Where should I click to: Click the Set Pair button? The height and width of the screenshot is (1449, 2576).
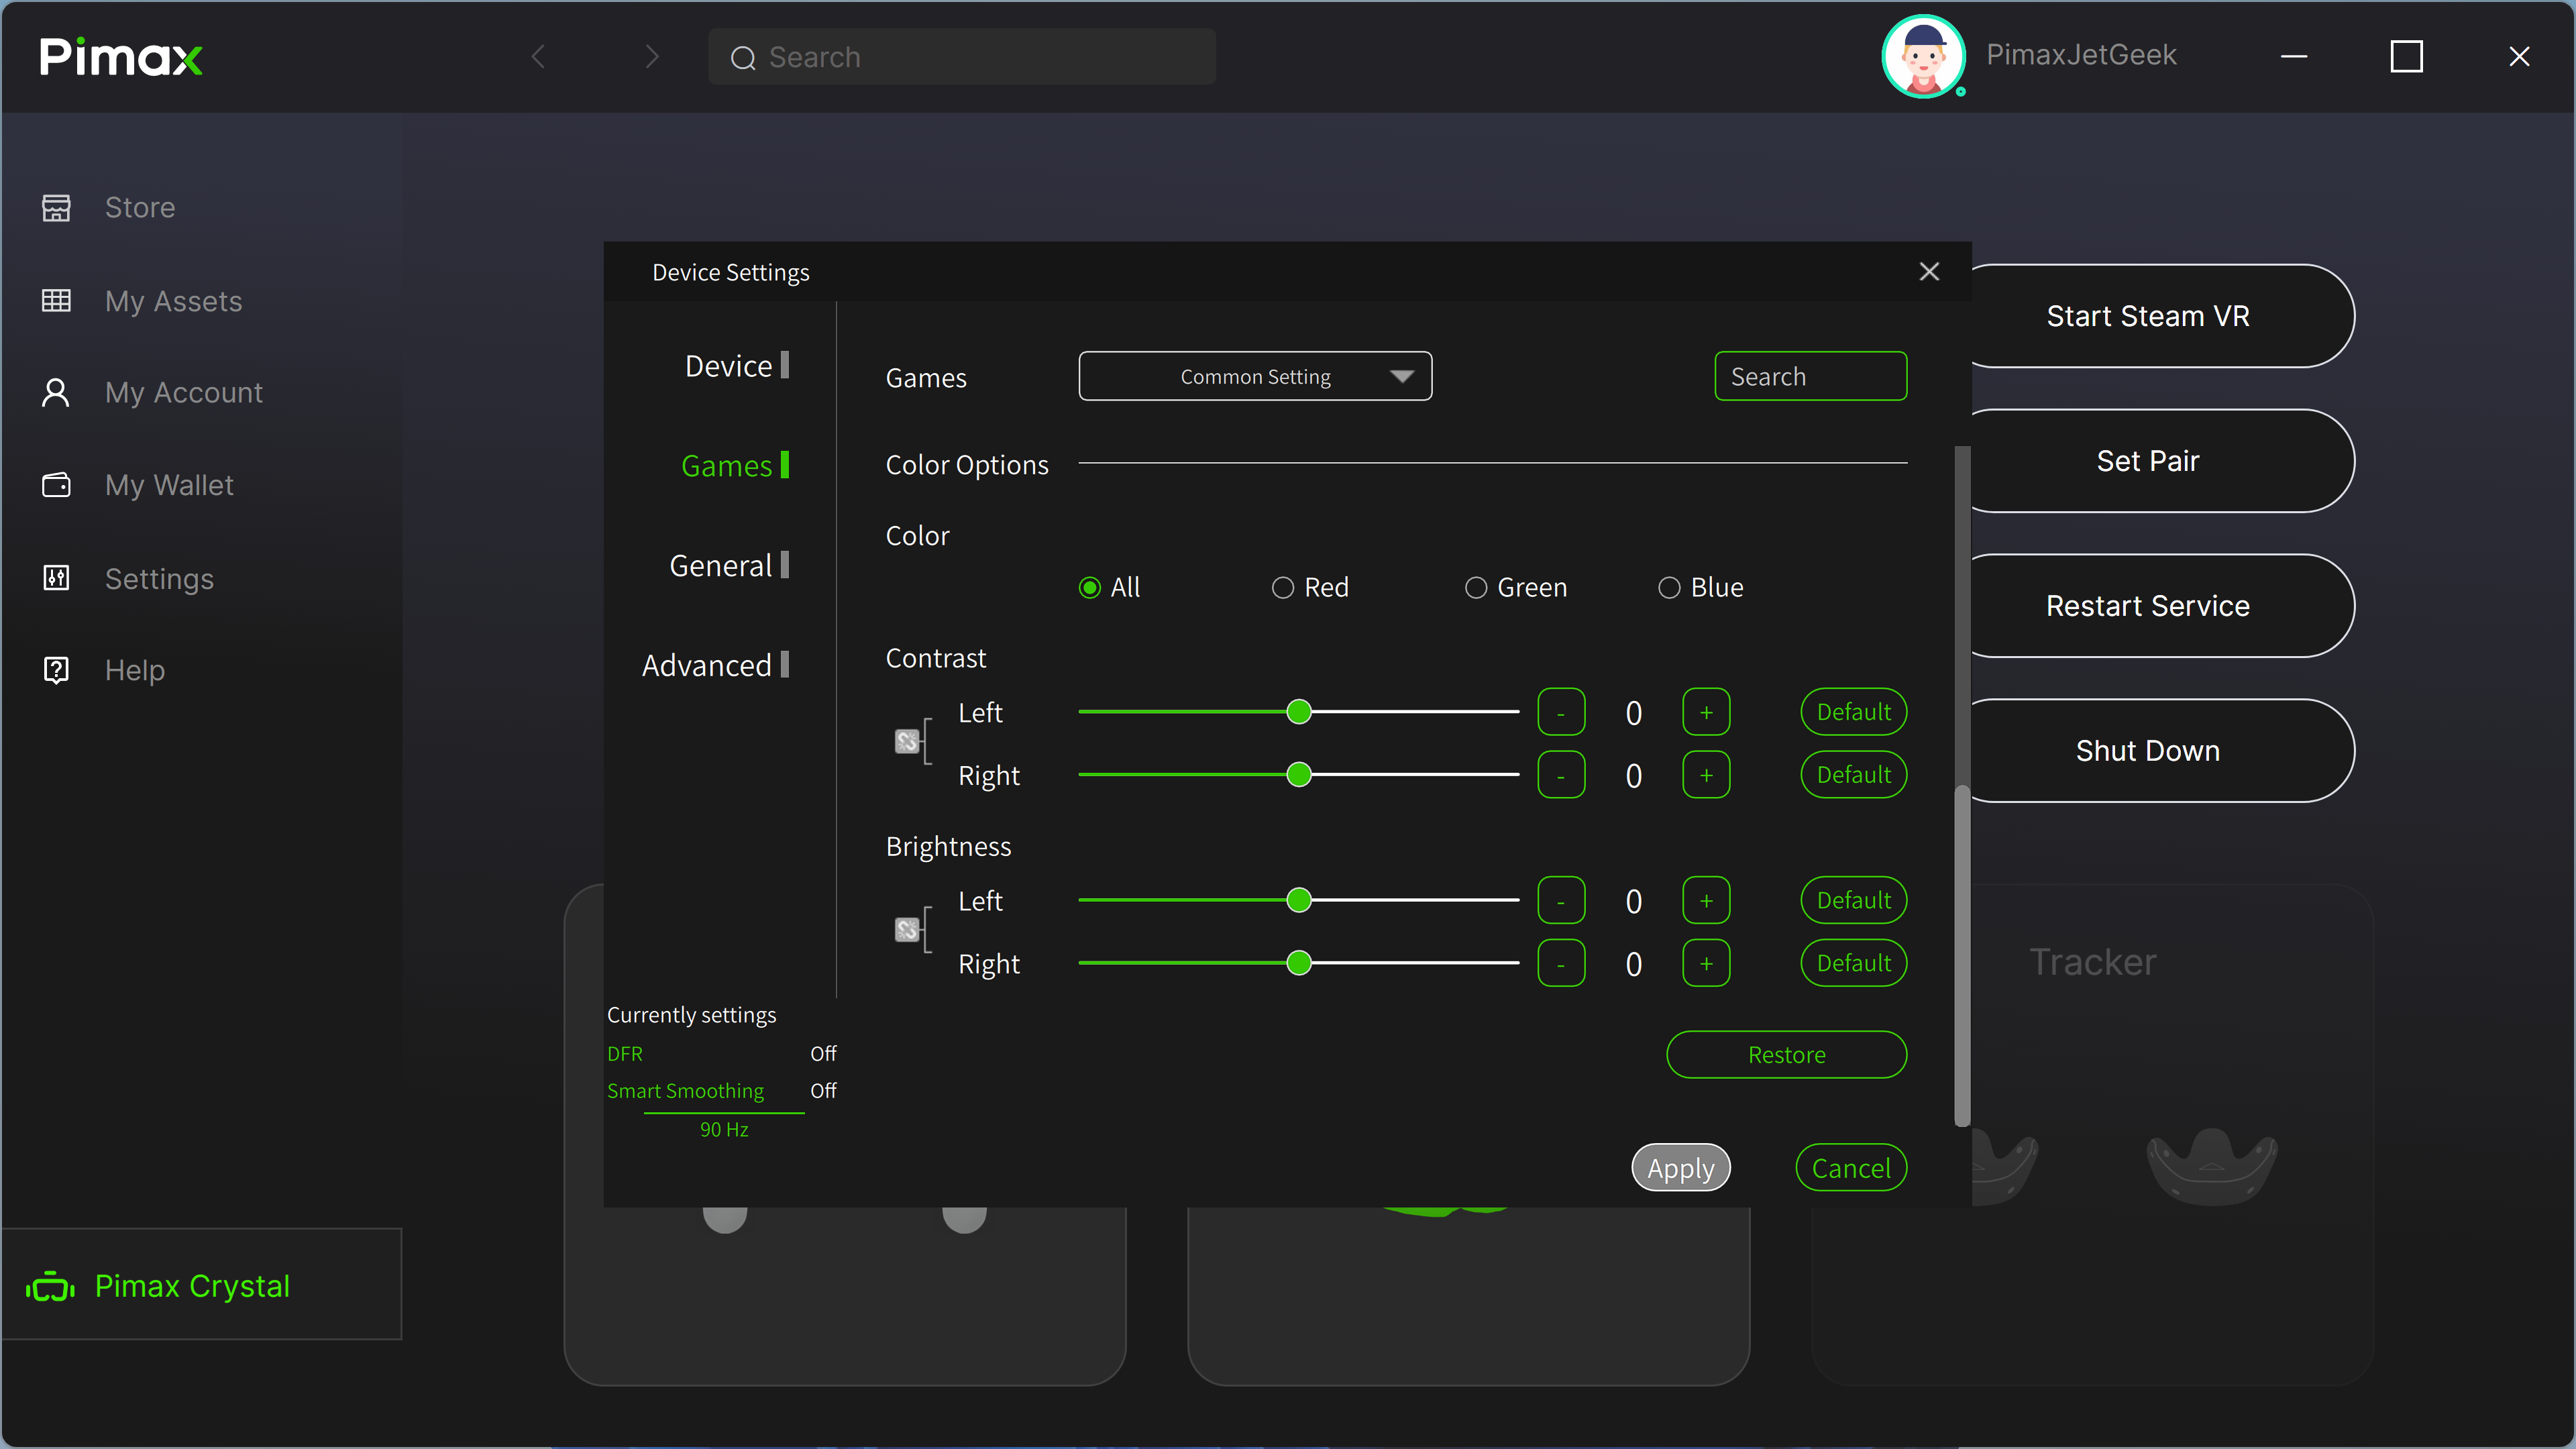click(2148, 461)
